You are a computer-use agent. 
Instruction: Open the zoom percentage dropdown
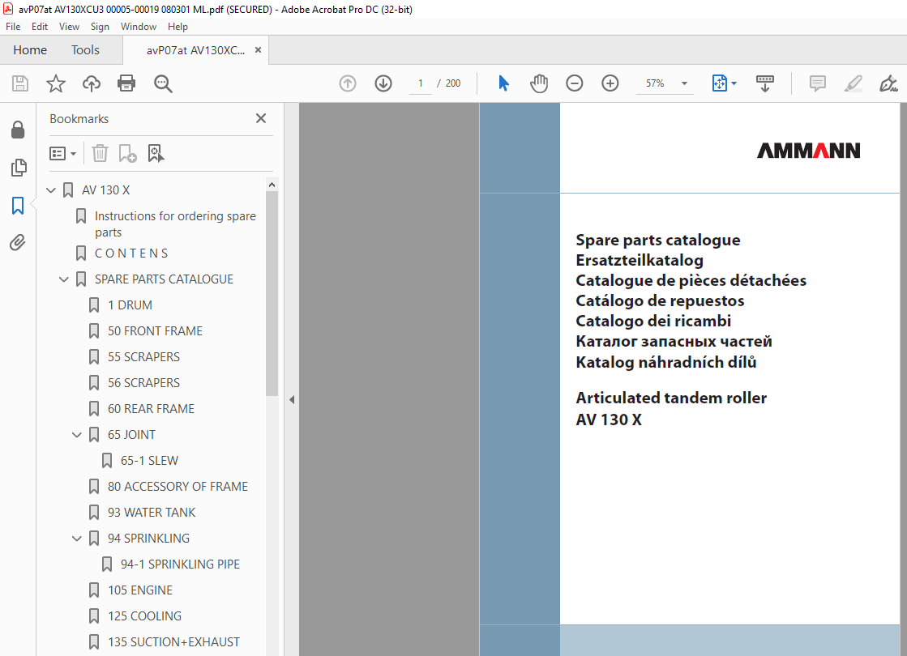pos(684,83)
